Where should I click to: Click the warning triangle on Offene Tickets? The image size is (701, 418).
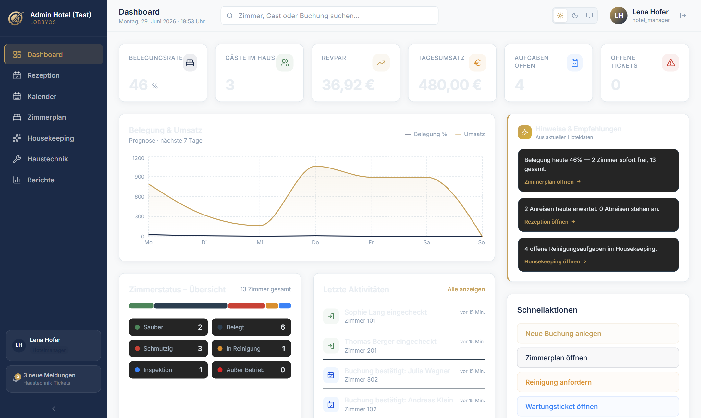[x=670, y=63]
